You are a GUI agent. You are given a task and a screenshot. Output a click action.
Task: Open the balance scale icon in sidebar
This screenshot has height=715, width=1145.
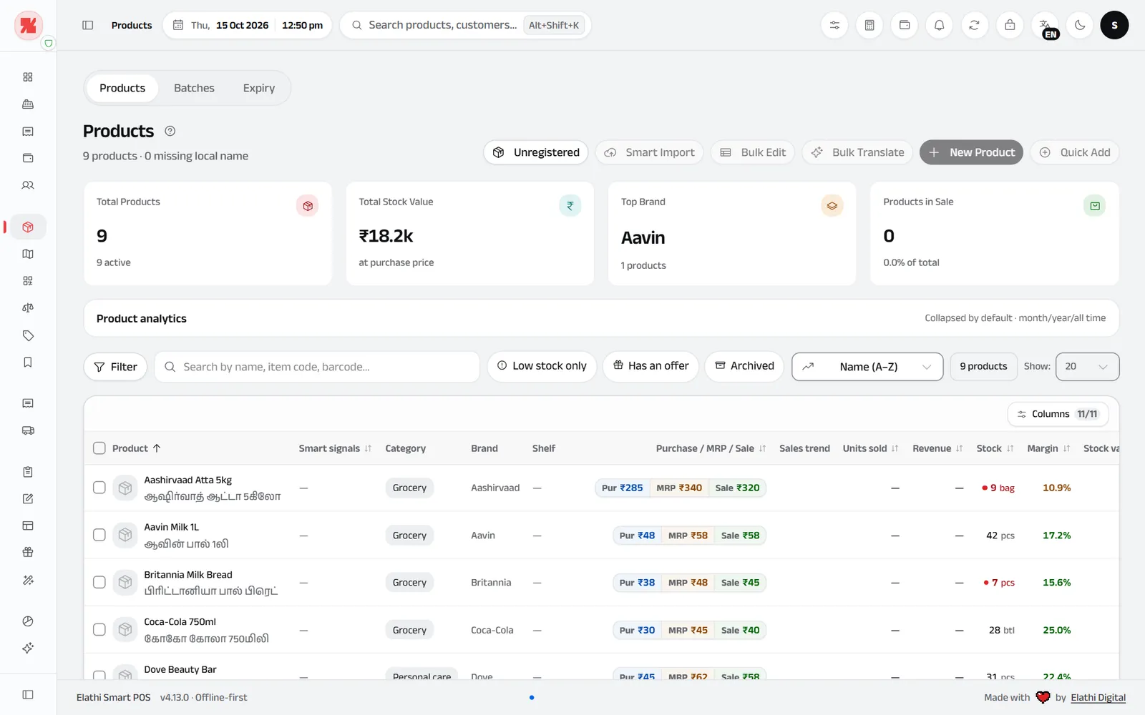coord(28,308)
